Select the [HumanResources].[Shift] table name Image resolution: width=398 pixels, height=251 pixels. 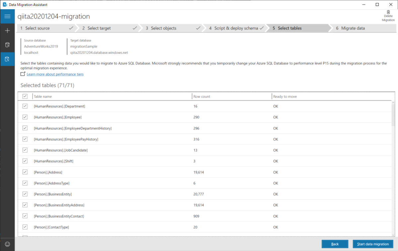53,161
